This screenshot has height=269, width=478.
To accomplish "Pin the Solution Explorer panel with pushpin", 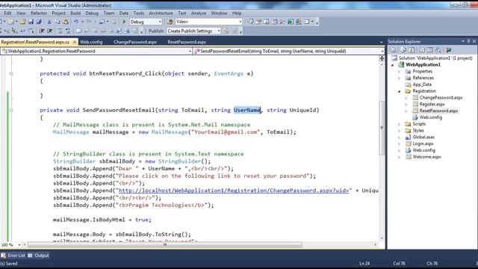I will click(468, 42).
